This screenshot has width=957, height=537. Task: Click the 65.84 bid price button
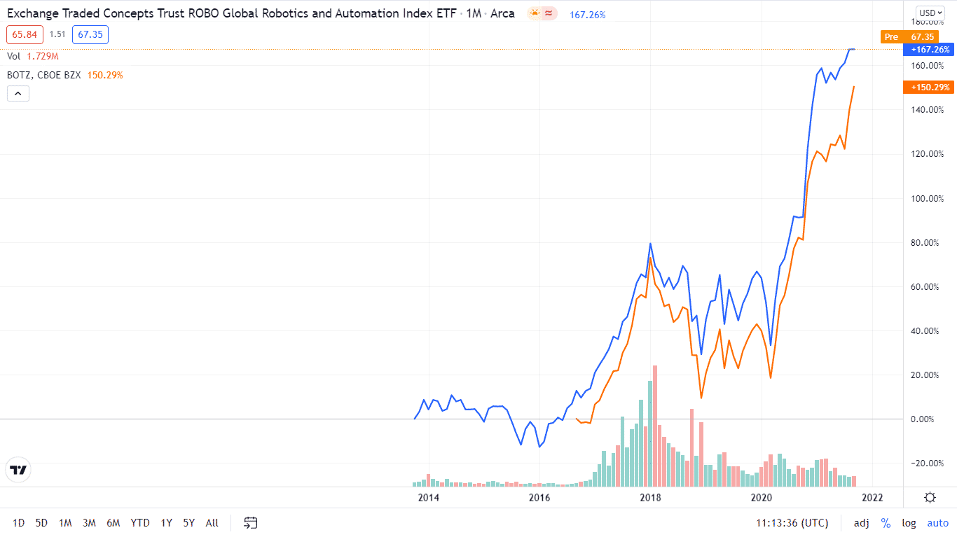click(25, 34)
